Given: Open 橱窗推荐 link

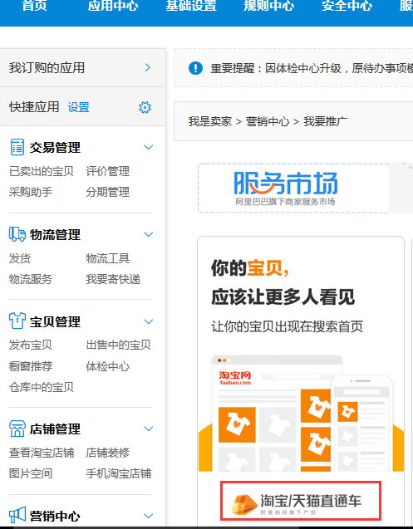Looking at the screenshot, I should pyautogui.click(x=31, y=366).
